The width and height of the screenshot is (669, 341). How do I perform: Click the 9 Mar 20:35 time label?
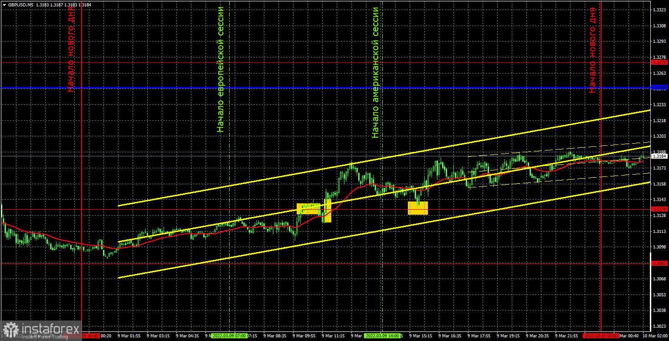point(538,336)
